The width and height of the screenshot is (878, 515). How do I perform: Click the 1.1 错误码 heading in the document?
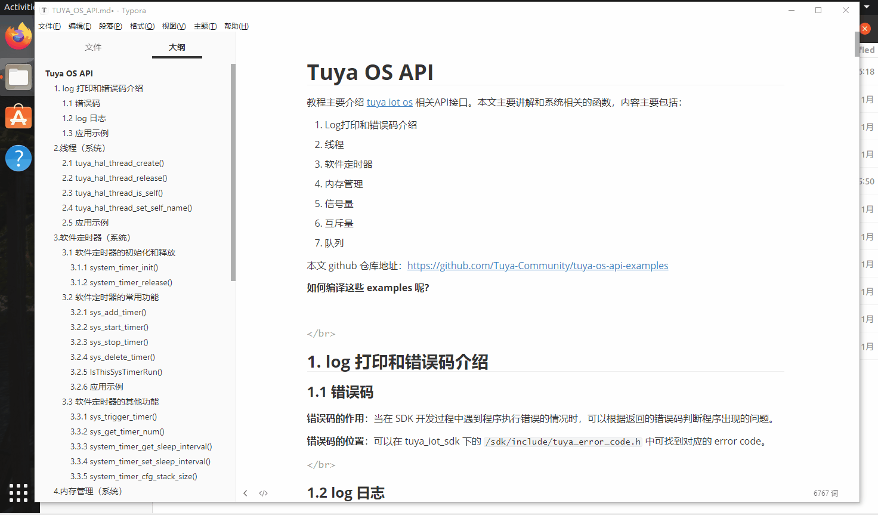coord(340,392)
